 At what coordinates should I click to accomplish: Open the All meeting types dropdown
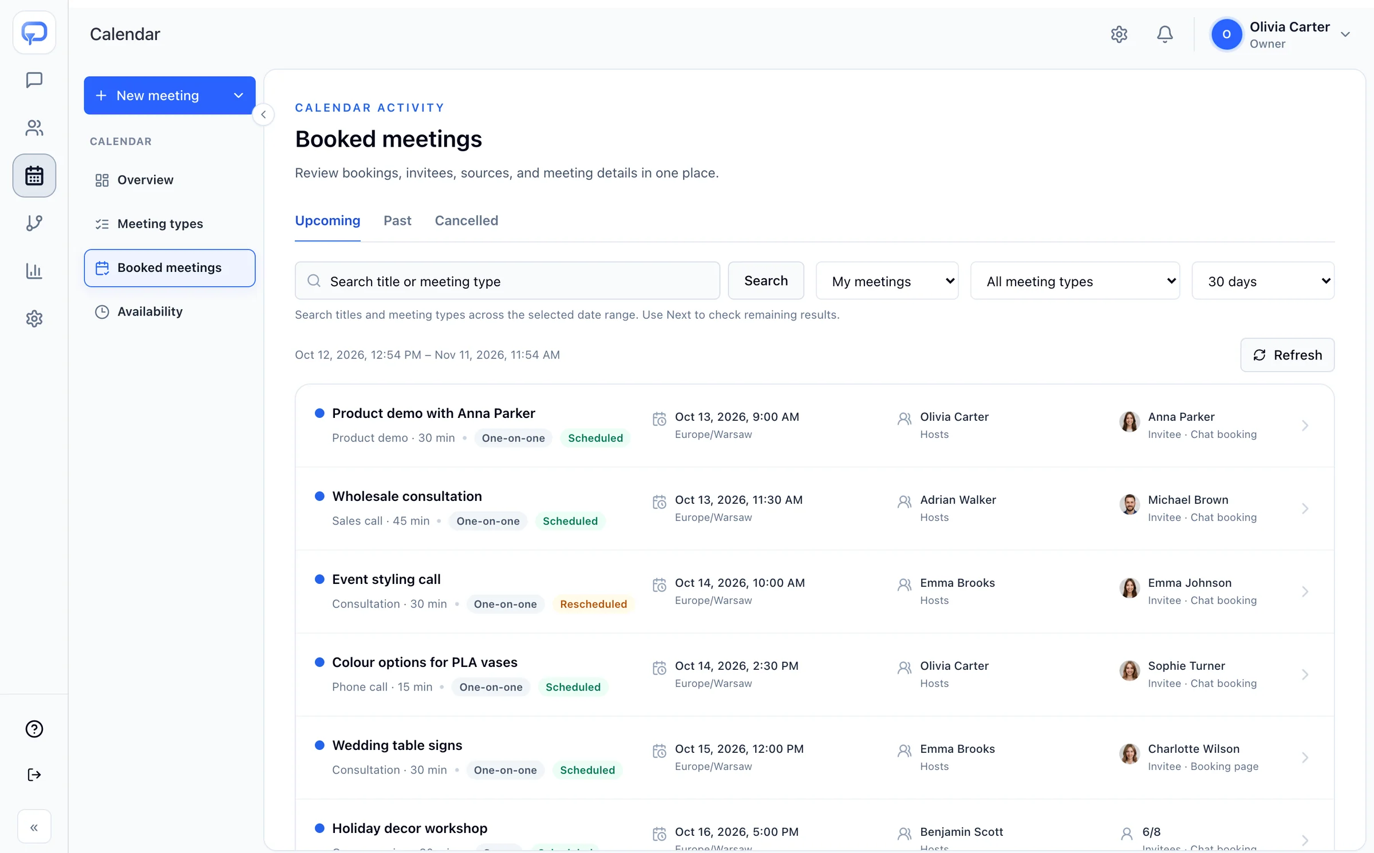click(x=1075, y=281)
